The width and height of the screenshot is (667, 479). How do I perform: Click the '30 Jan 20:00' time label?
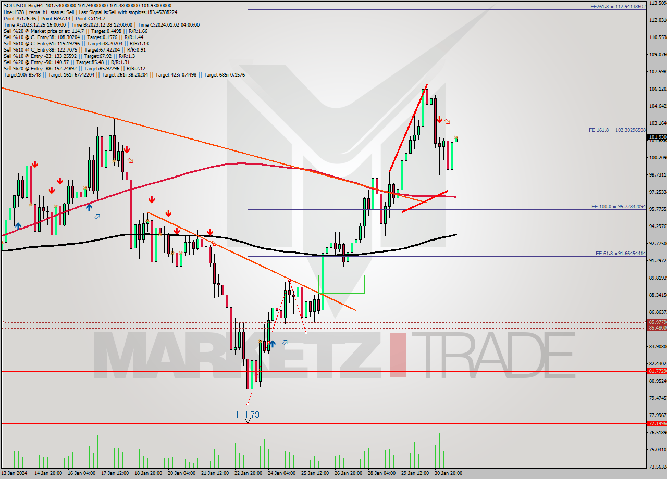click(449, 473)
